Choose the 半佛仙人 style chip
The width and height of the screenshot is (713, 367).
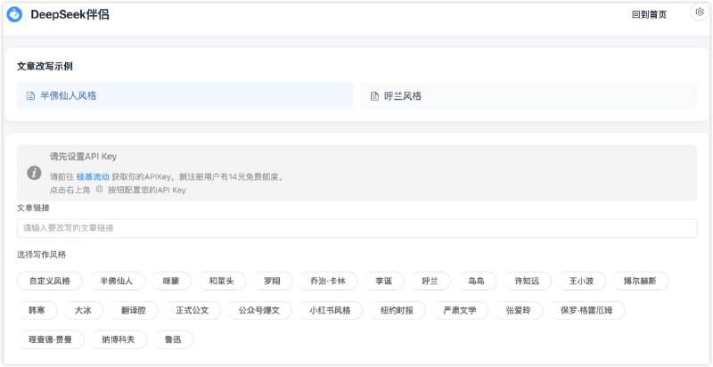click(117, 281)
